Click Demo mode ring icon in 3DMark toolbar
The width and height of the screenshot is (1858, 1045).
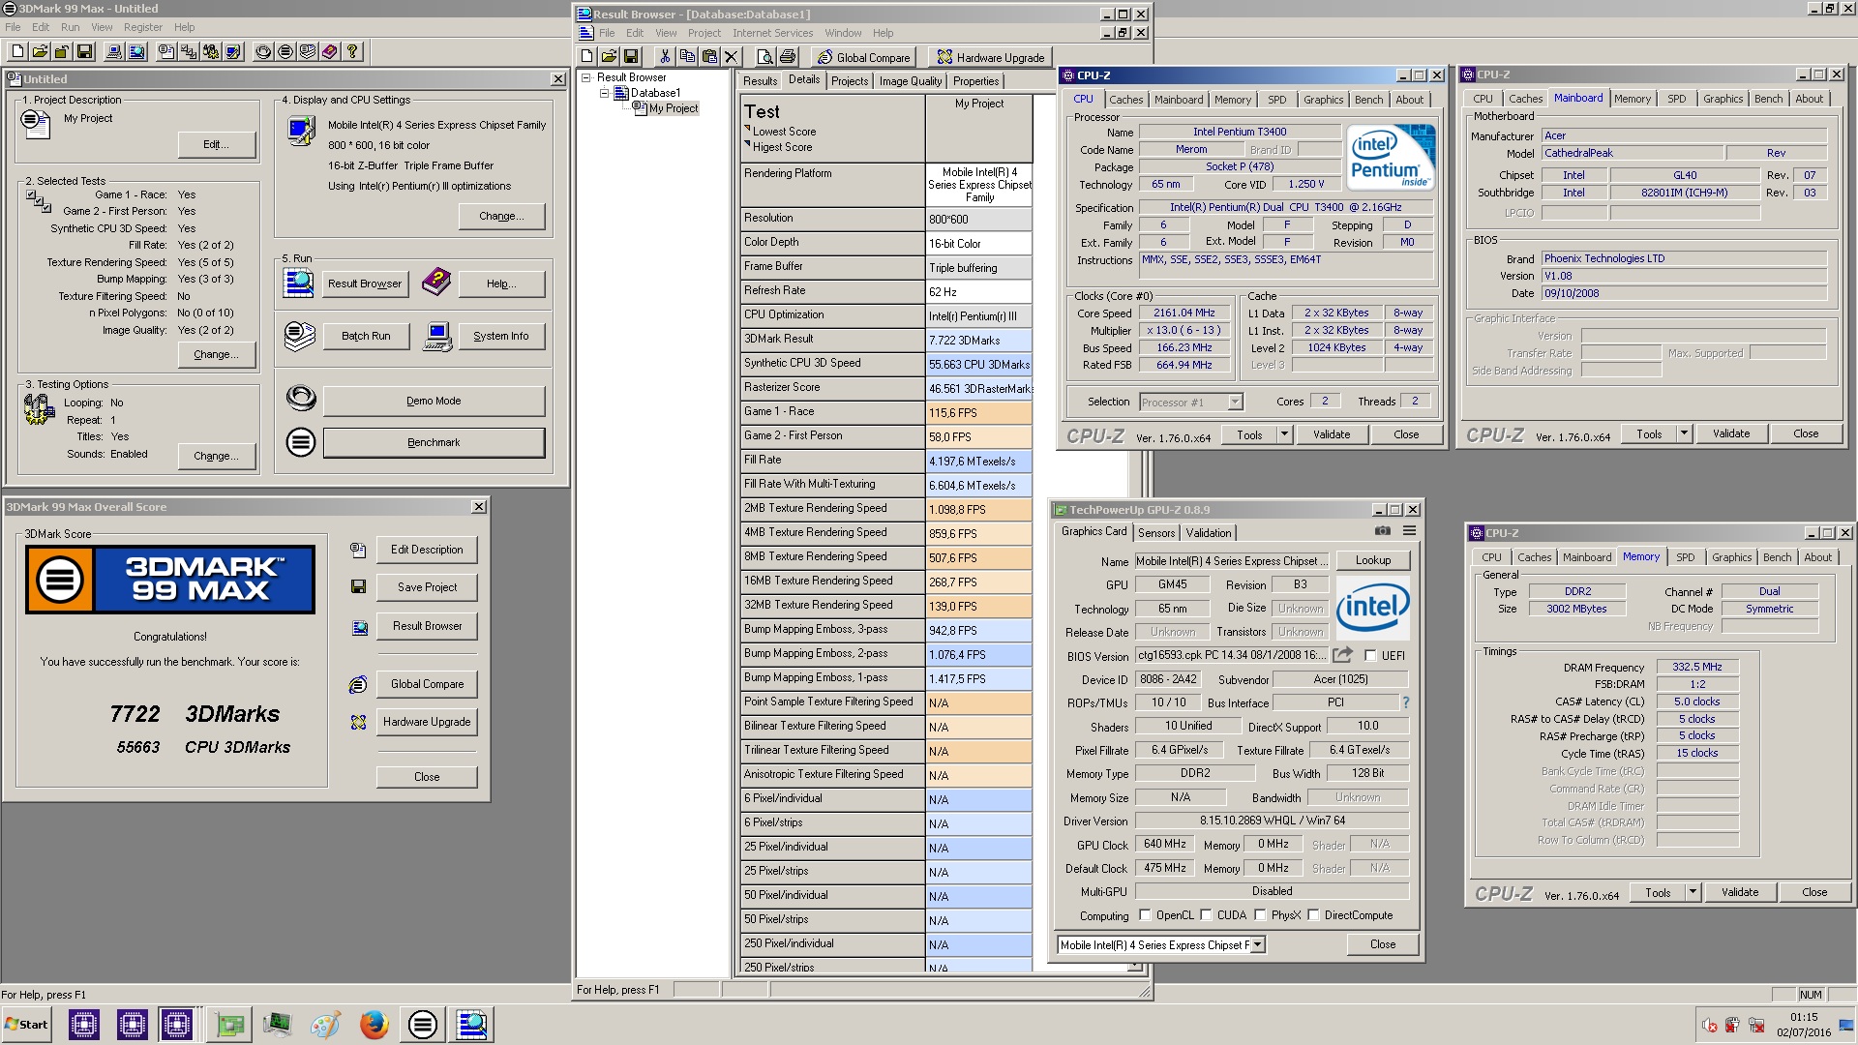point(263,52)
